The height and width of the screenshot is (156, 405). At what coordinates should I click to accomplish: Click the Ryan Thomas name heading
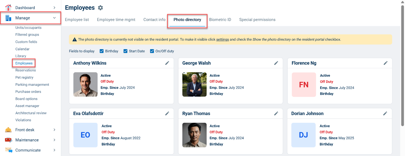196,113
